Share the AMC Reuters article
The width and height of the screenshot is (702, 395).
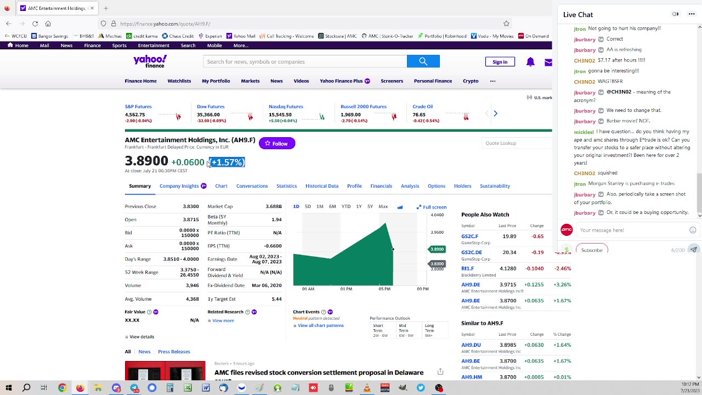(440, 372)
